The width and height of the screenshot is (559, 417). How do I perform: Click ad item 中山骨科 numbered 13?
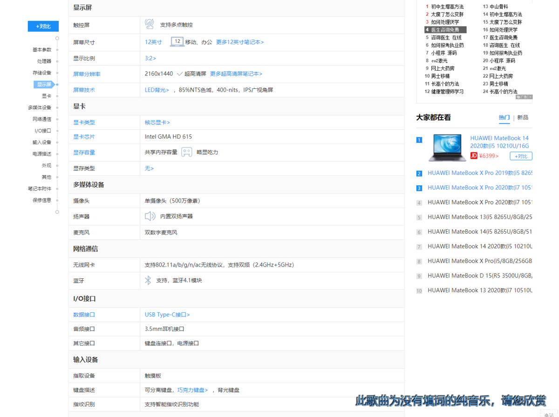pos(499,7)
